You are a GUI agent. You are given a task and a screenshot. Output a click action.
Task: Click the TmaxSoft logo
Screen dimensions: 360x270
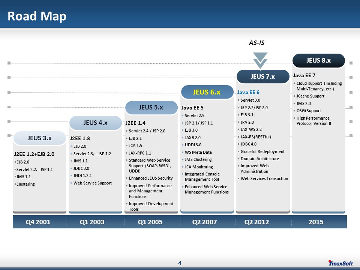click(x=340, y=263)
